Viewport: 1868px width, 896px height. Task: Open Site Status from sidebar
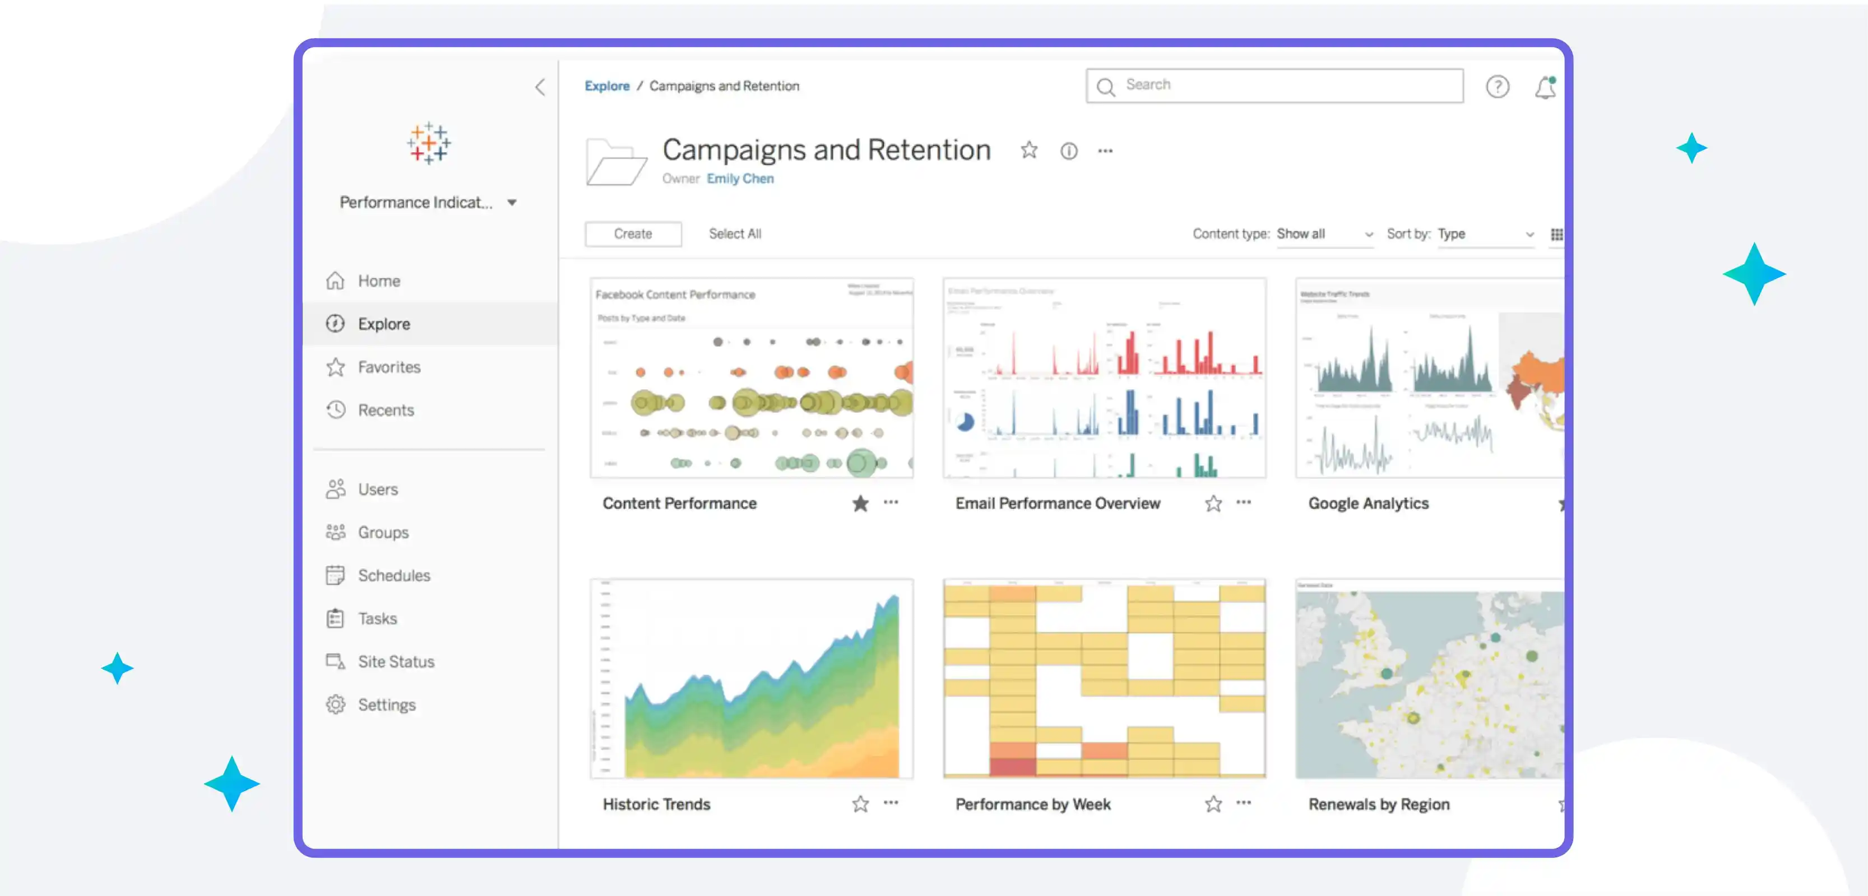[x=396, y=661]
